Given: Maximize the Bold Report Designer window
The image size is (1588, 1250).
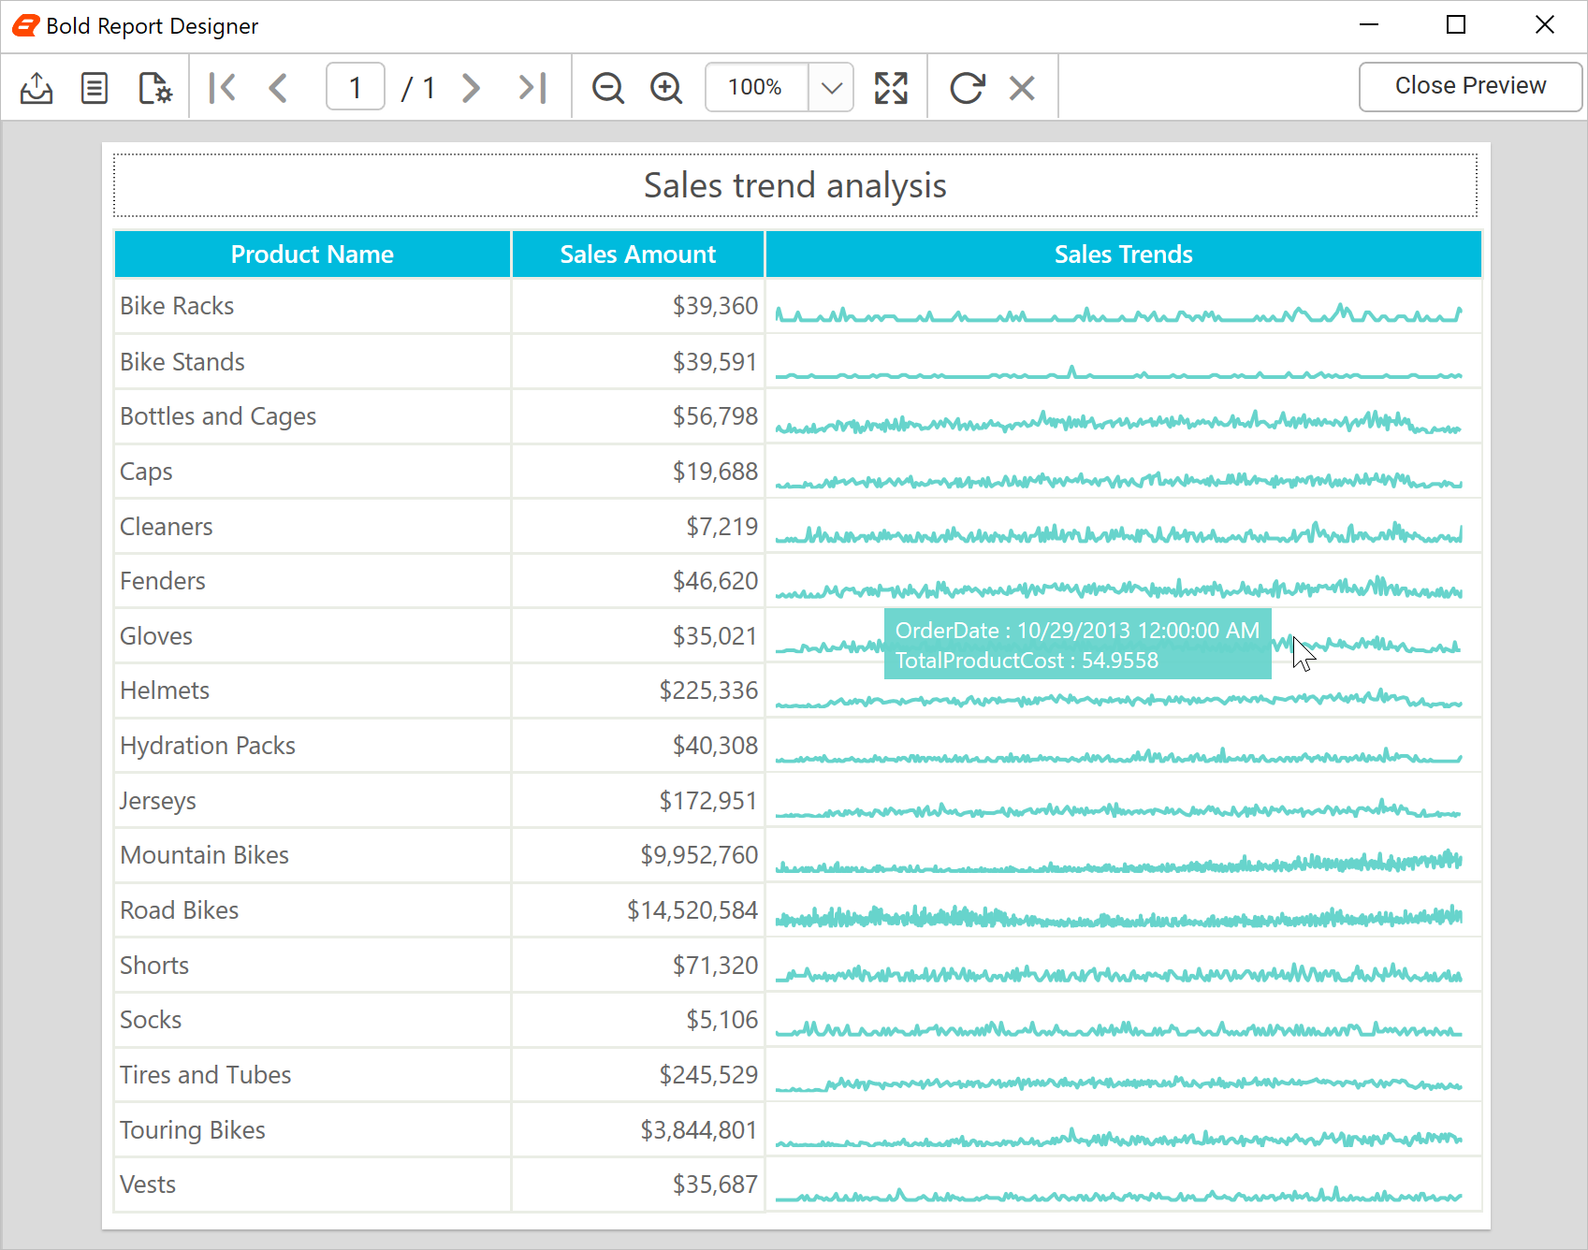Looking at the screenshot, I should [x=1456, y=25].
